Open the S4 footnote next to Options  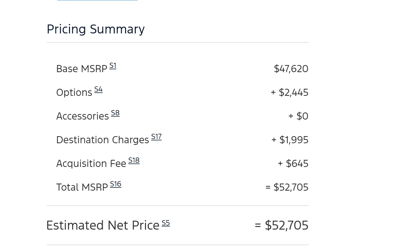[98, 89]
